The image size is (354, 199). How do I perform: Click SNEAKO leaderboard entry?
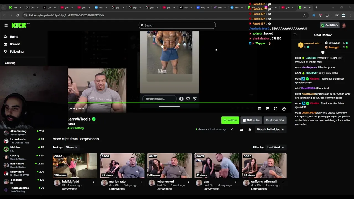point(336,43)
